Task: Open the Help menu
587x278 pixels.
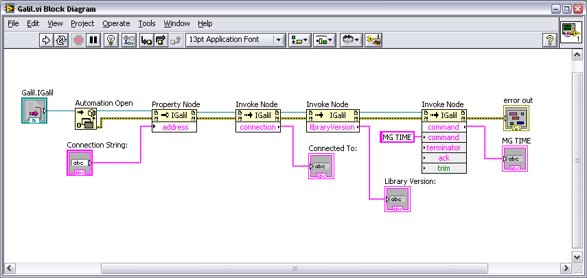Action: click(x=205, y=23)
